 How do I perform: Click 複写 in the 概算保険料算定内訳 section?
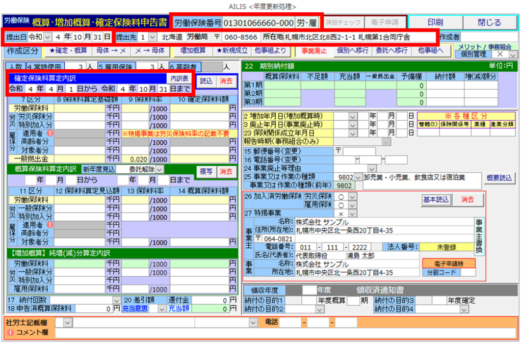(205, 171)
